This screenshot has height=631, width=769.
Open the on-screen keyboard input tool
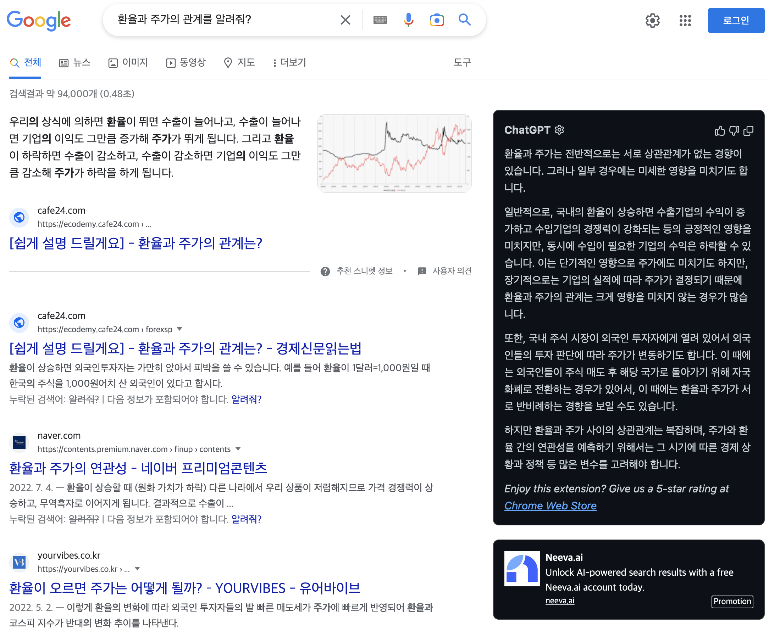tap(380, 20)
